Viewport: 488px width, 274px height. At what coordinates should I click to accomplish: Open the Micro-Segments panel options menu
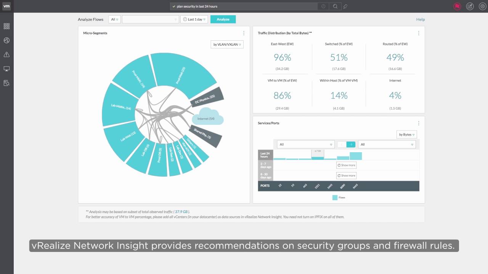[x=244, y=33]
